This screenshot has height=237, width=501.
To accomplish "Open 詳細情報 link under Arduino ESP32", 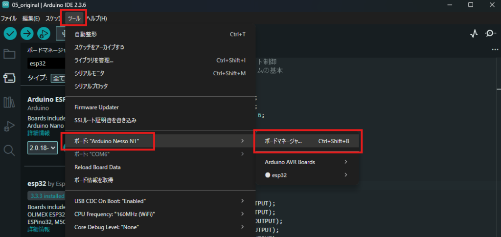I will coord(38,133).
